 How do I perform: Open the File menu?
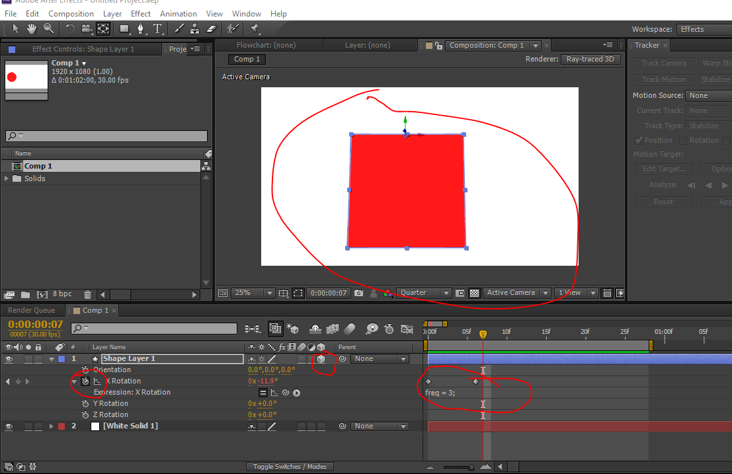11,14
